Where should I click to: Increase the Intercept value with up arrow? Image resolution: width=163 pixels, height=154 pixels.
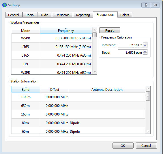point(145,44)
